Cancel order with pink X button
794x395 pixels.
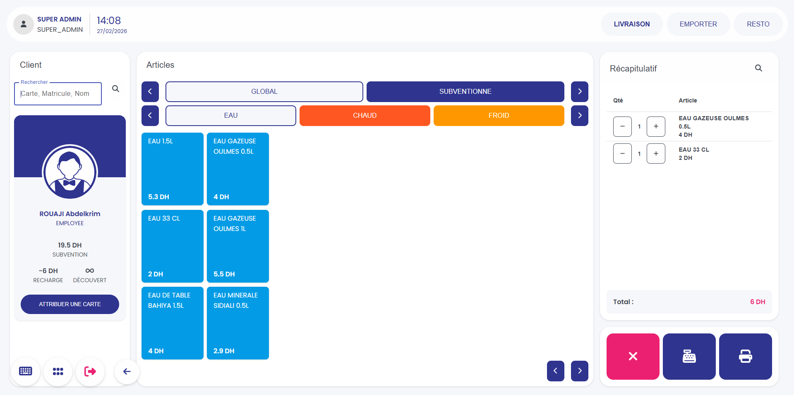633,356
